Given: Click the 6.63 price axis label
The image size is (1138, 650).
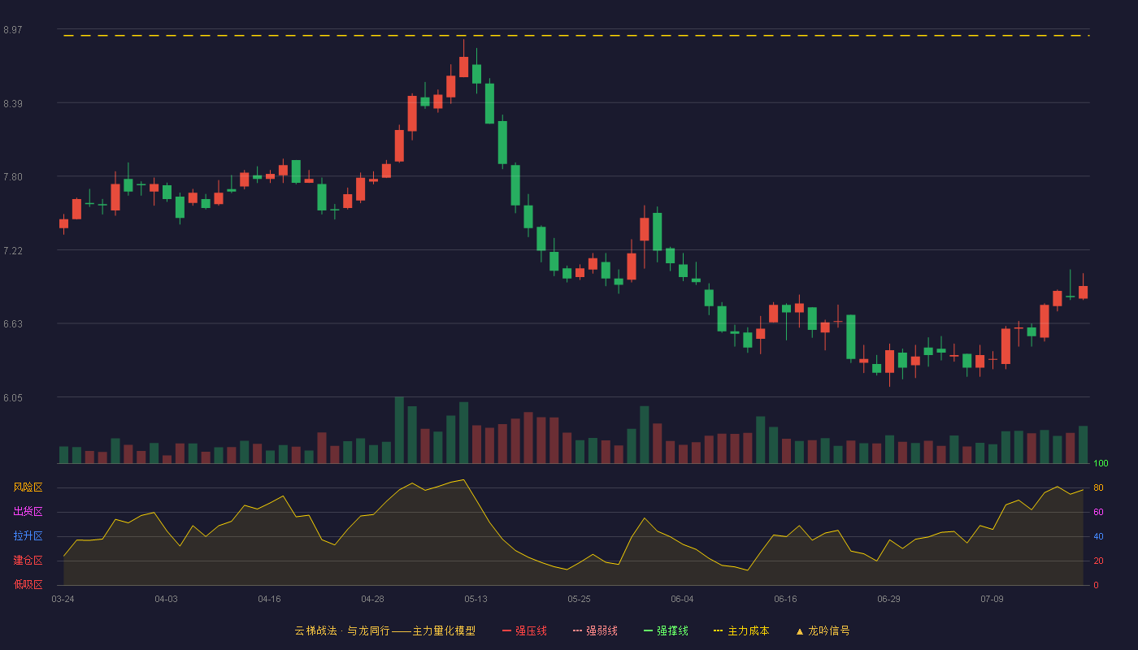Looking at the screenshot, I should click(x=12, y=324).
